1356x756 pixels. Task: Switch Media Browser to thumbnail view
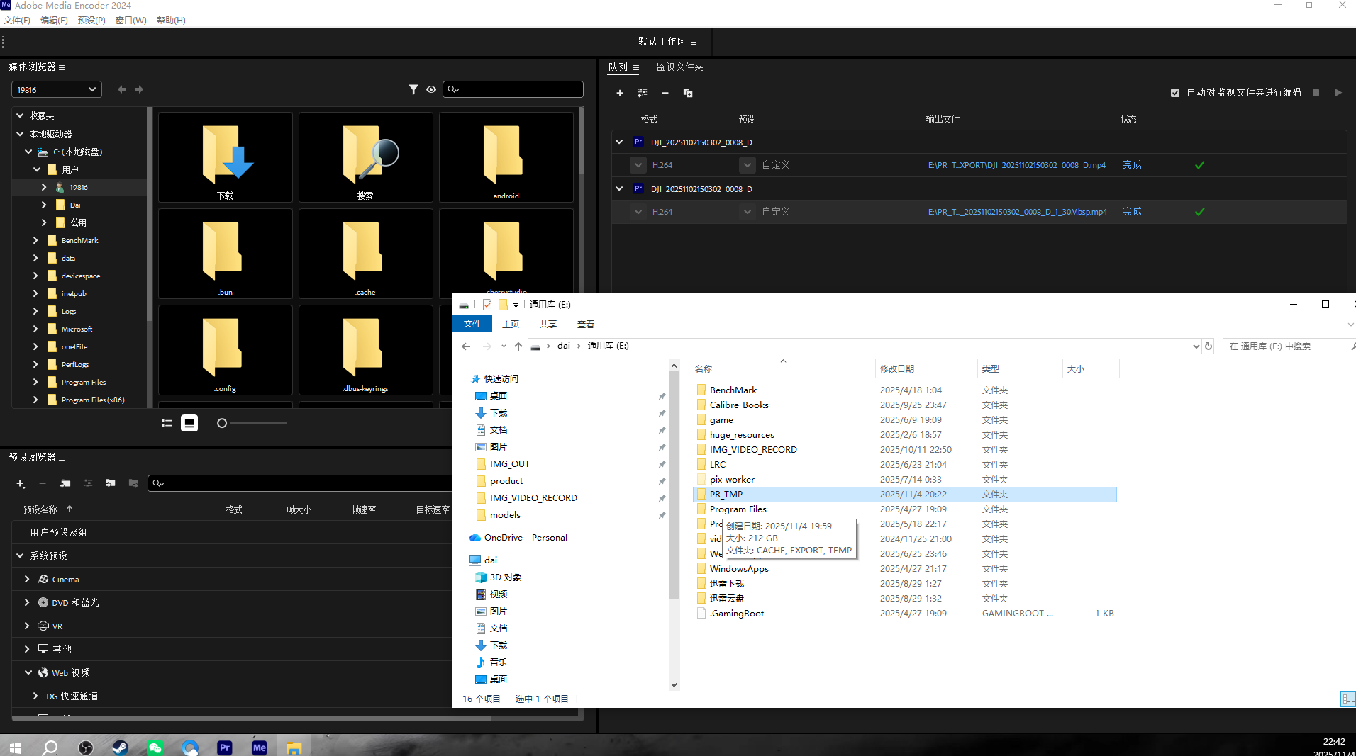pyautogui.click(x=189, y=423)
